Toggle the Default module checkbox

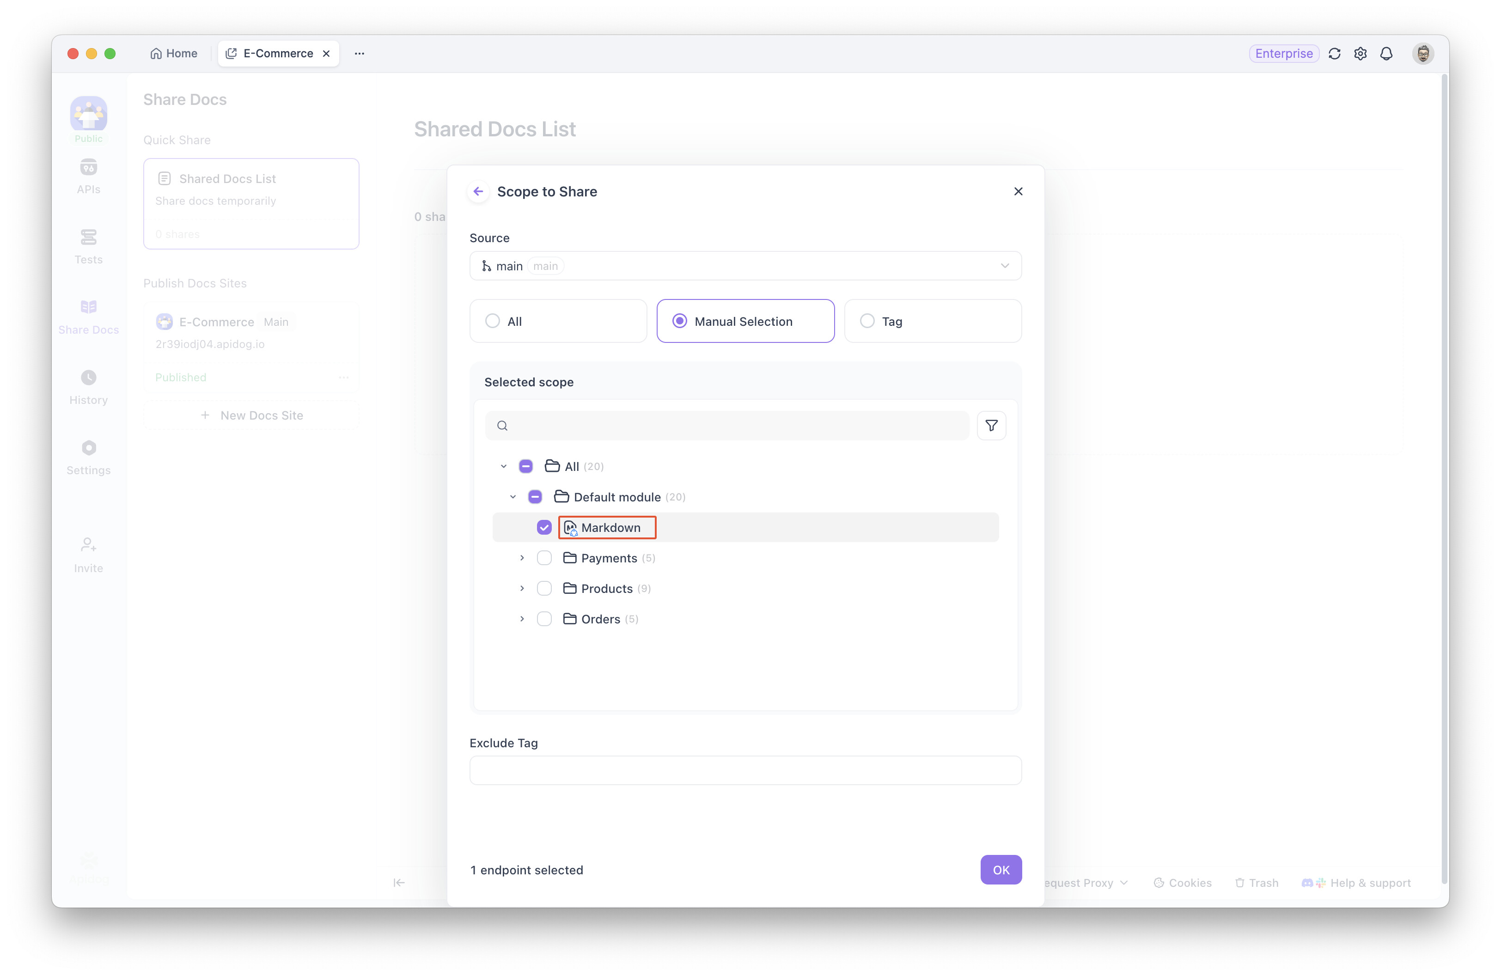[535, 497]
